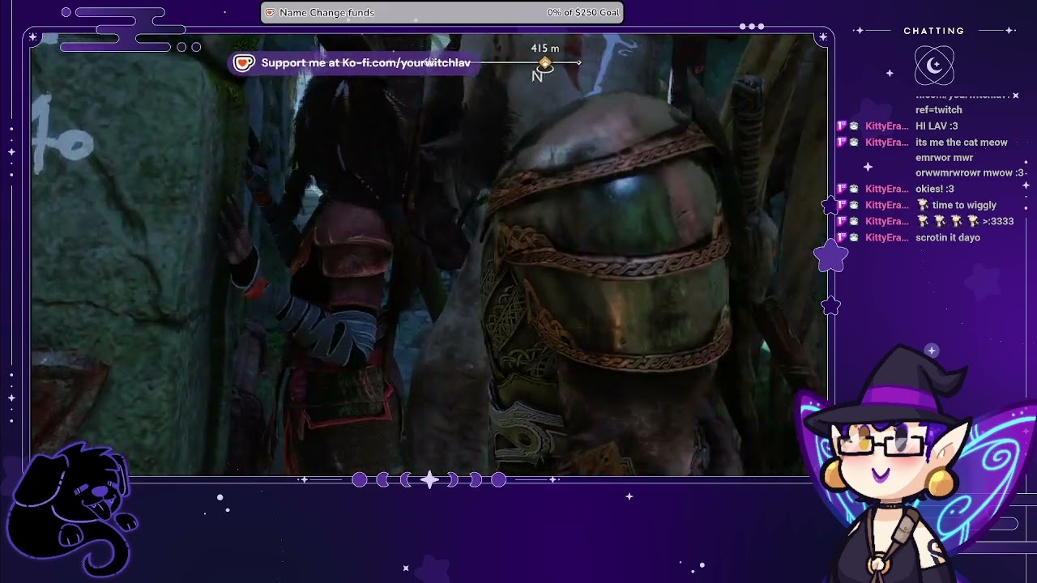Click the cat badge on 'its me the cat meow' row
This screenshot has height=583, width=1037.
pos(854,143)
